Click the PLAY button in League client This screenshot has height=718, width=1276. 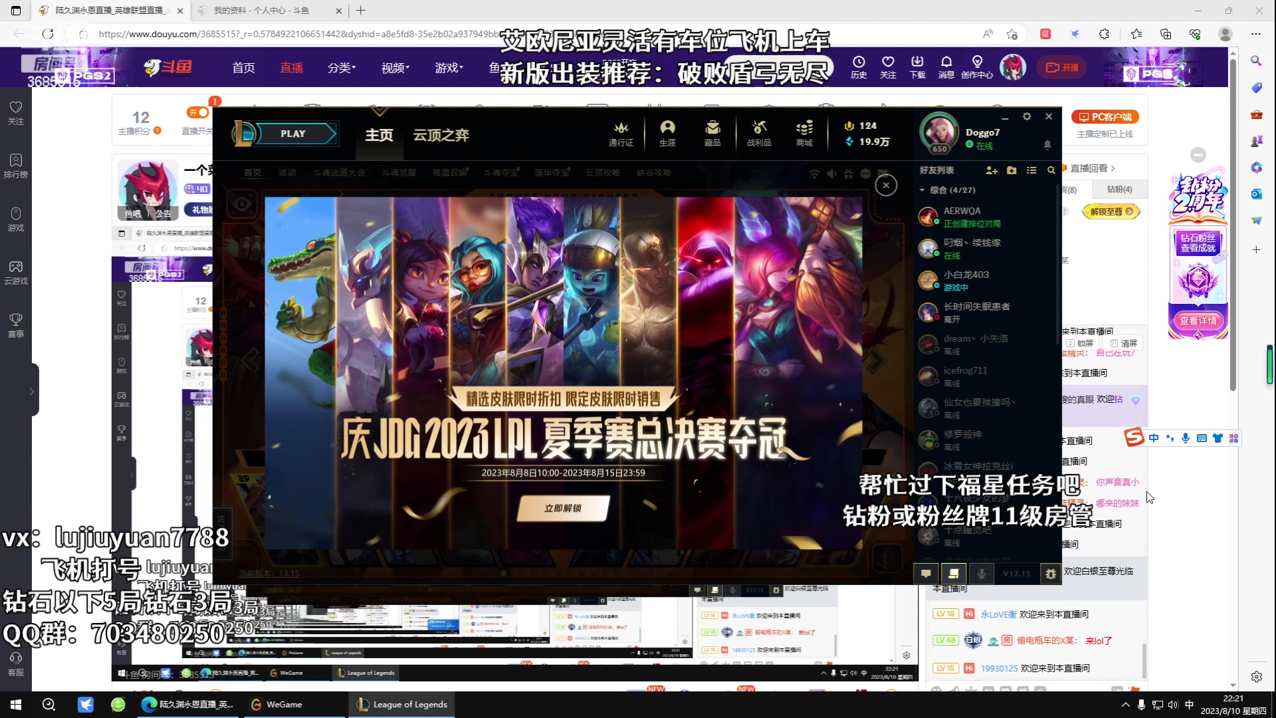(x=293, y=134)
